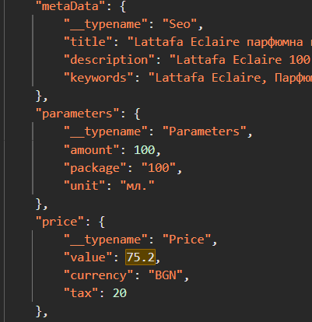This screenshot has width=312, height=322.
Task: Collapse the price object at its opening brace
Action: point(102,222)
